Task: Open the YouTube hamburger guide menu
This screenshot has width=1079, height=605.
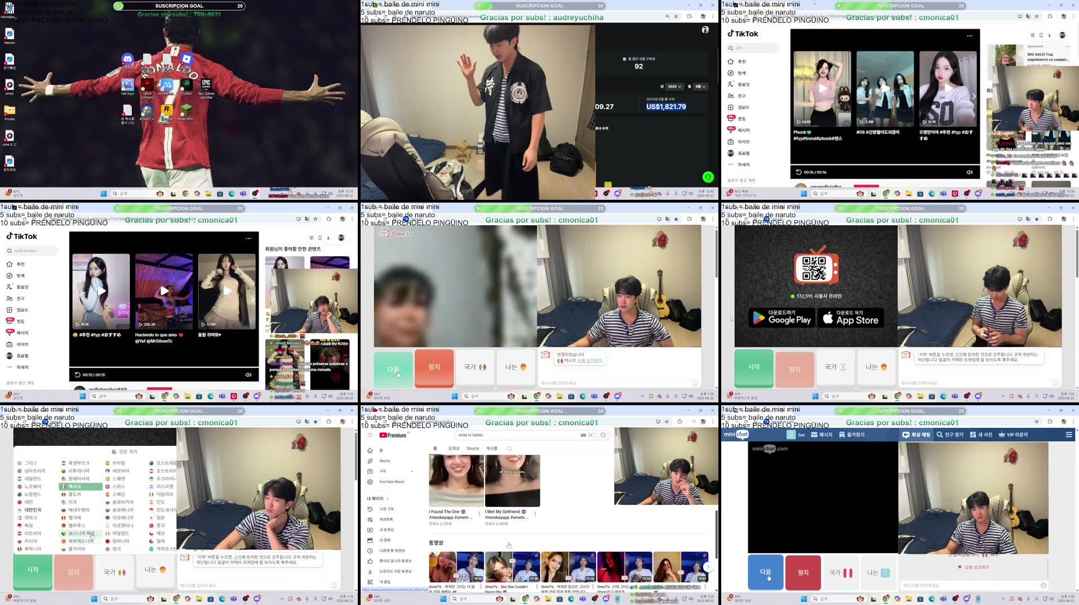Action: click(x=370, y=435)
